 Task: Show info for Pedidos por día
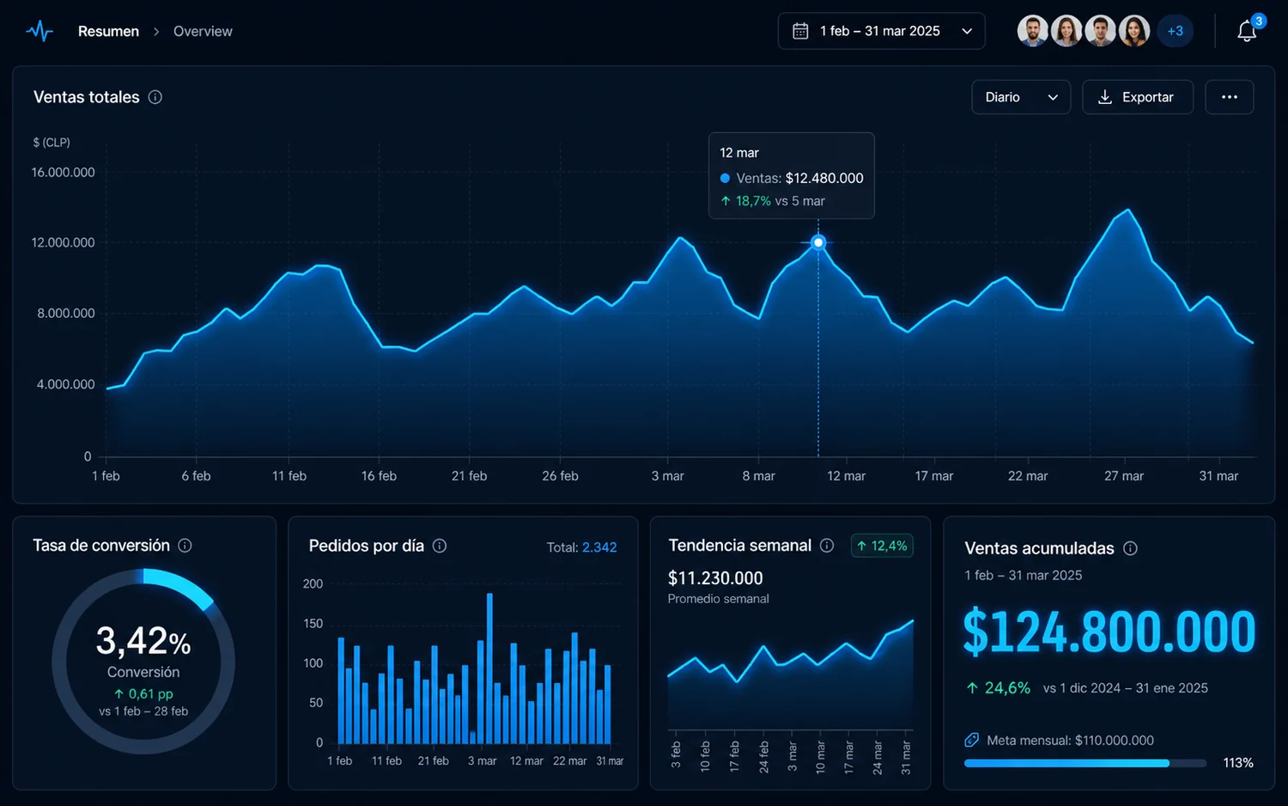tap(440, 546)
